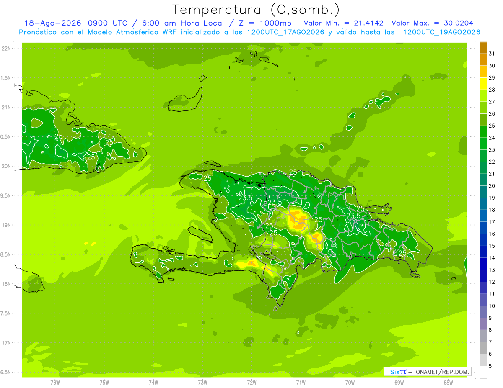Click the colorbar label "30"
The image size is (503, 388).
(492, 66)
